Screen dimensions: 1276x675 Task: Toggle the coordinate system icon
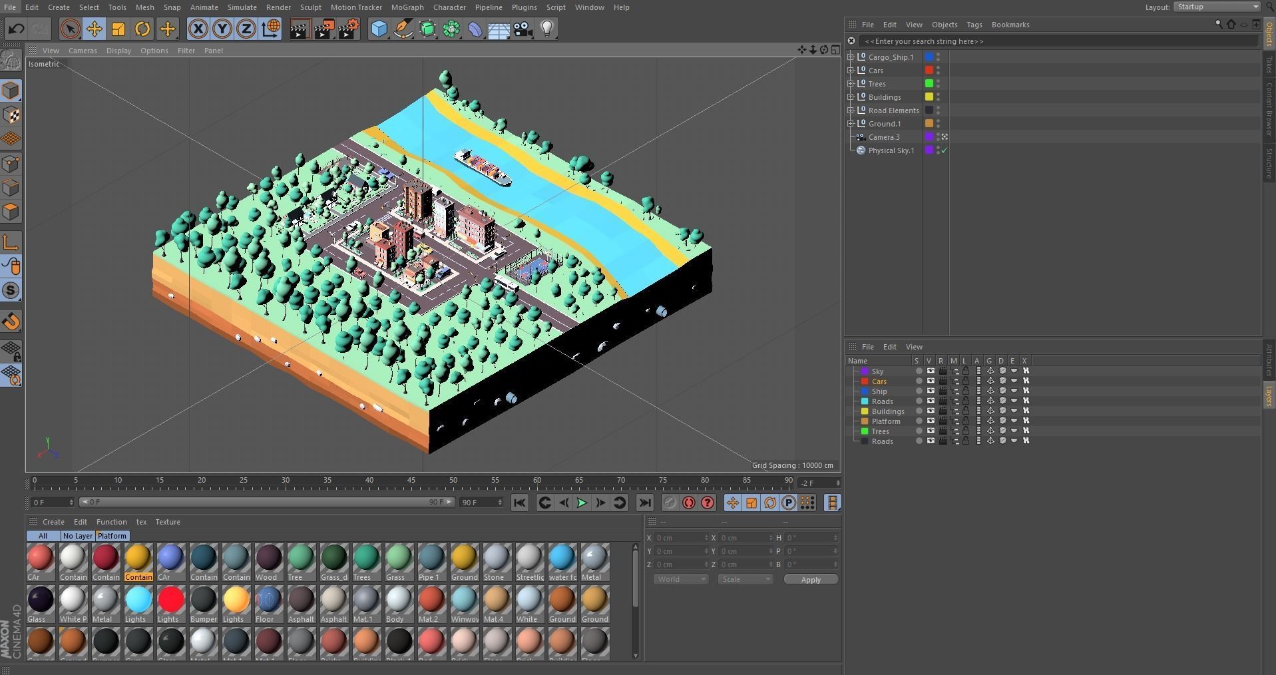click(x=271, y=29)
